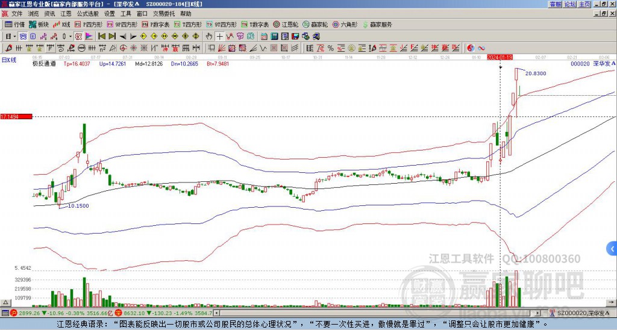Open the 行情 market quotes view
The image size is (617, 330).
(x=14, y=24)
